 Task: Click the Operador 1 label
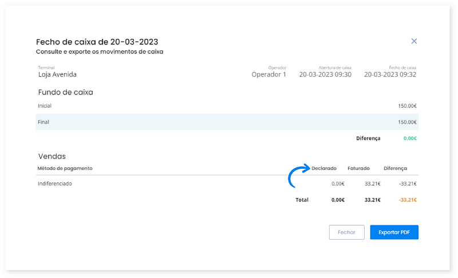(x=269, y=74)
